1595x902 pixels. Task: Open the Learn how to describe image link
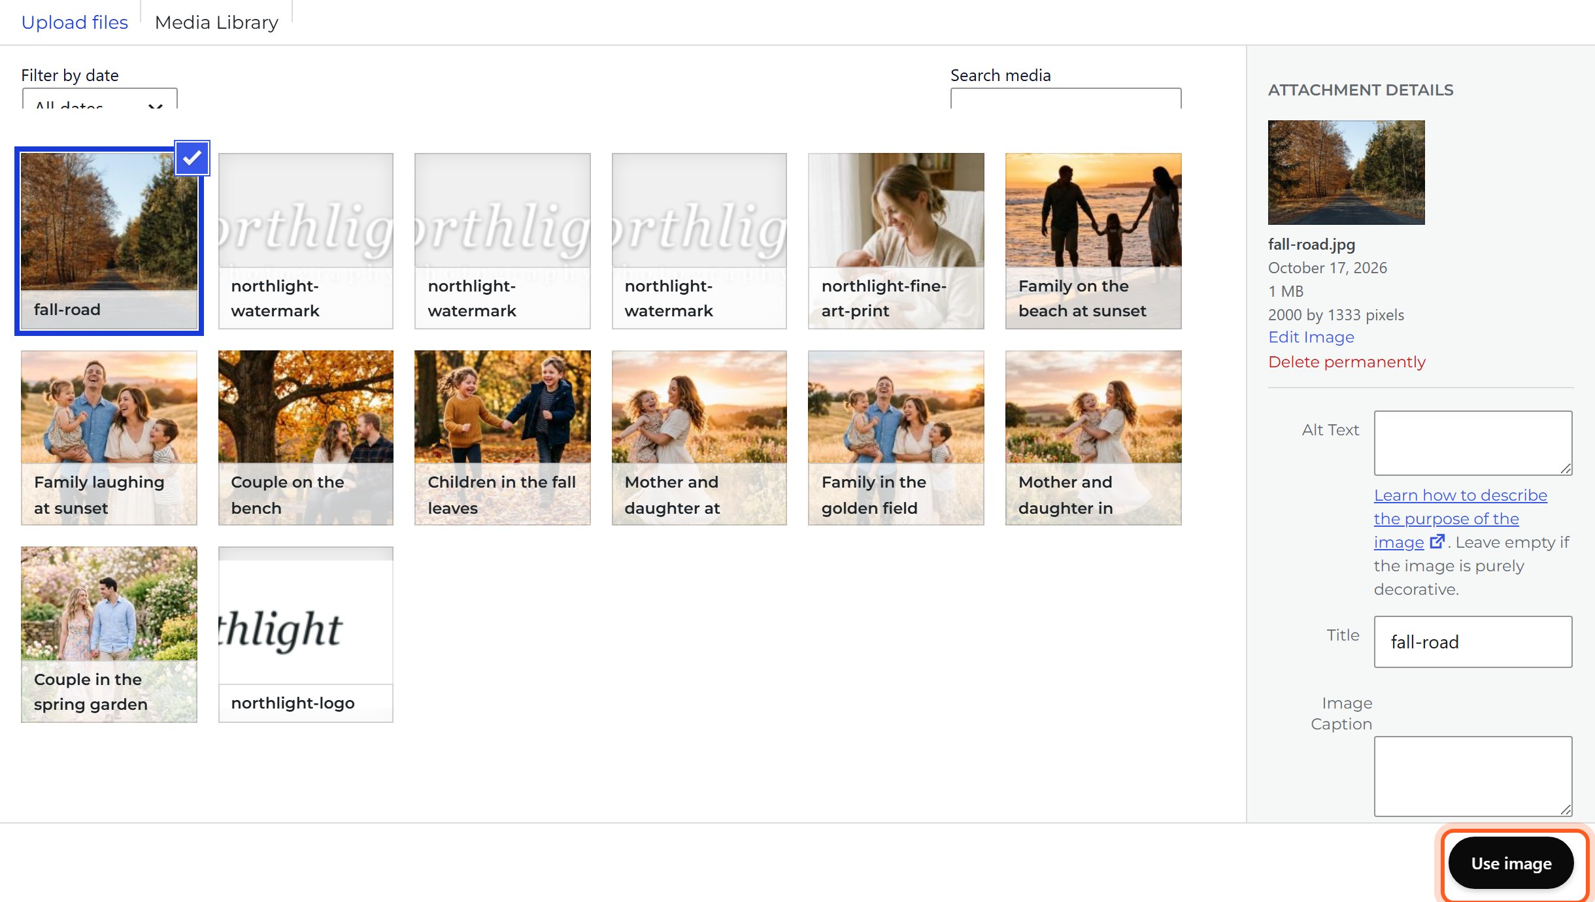click(x=1460, y=519)
